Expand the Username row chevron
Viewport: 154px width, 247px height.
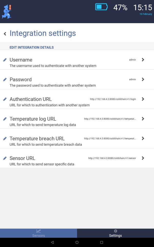(x=143, y=60)
